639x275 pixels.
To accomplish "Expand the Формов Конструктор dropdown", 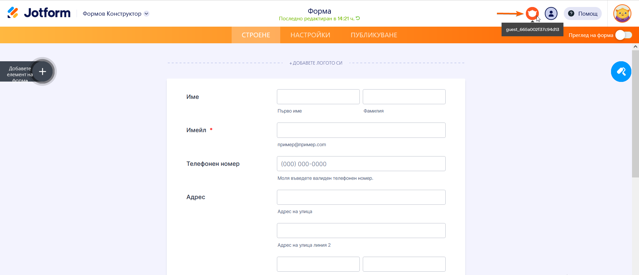I will (146, 14).
